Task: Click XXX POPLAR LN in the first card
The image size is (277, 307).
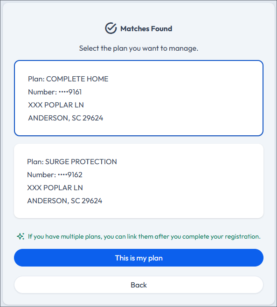Action: point(56,105)
